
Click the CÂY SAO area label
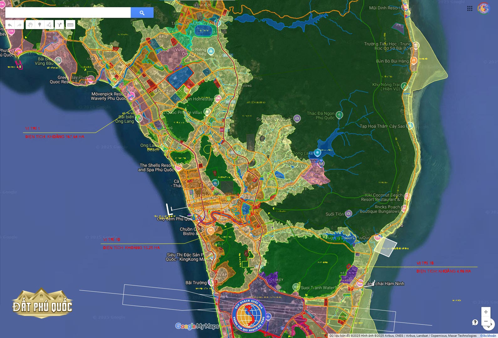point(395,226)
